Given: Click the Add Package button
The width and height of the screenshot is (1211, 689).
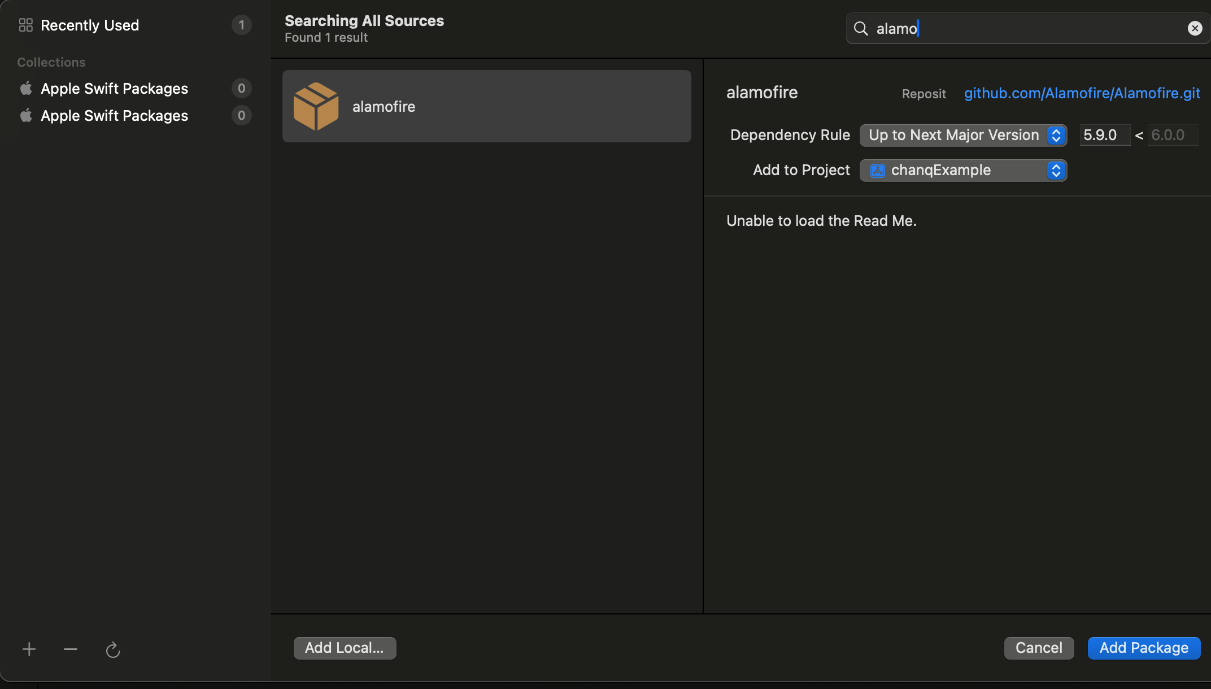Looking at the screenshot, I should (1143, 648).
